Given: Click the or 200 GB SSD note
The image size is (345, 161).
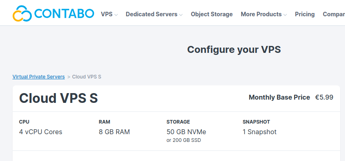Looking at the screenshot, I should 184,140.
